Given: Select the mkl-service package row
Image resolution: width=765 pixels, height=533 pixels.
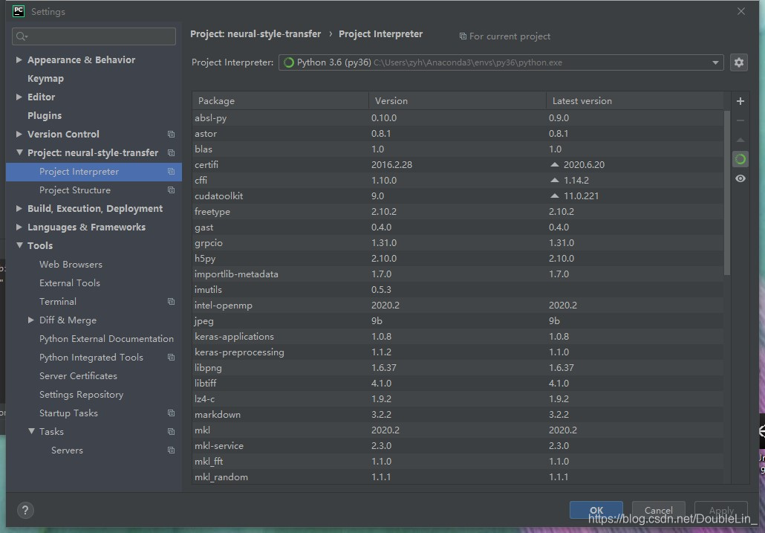Looking at the screenshot, I should click(x=458, y=445).
